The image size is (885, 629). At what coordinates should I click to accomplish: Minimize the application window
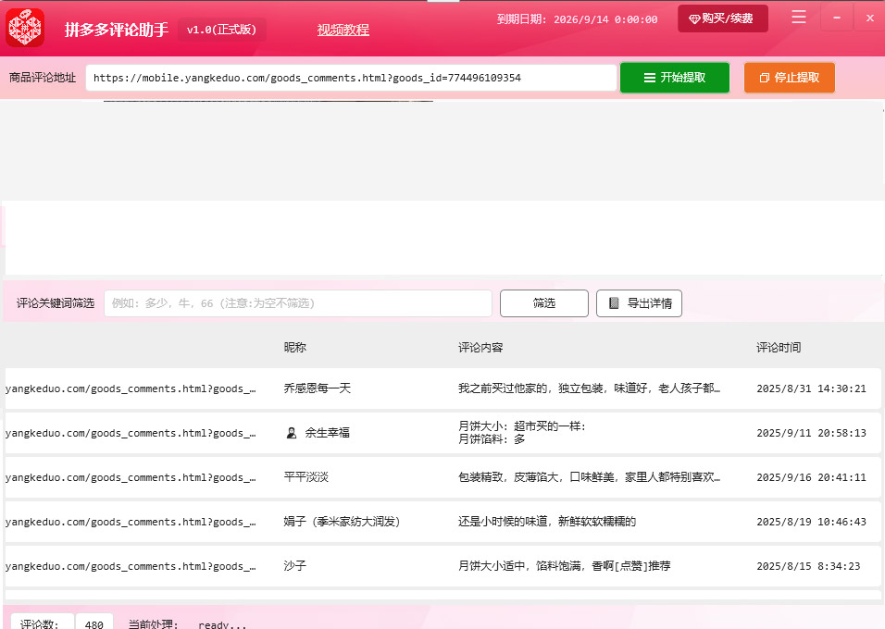pos(837,18)
